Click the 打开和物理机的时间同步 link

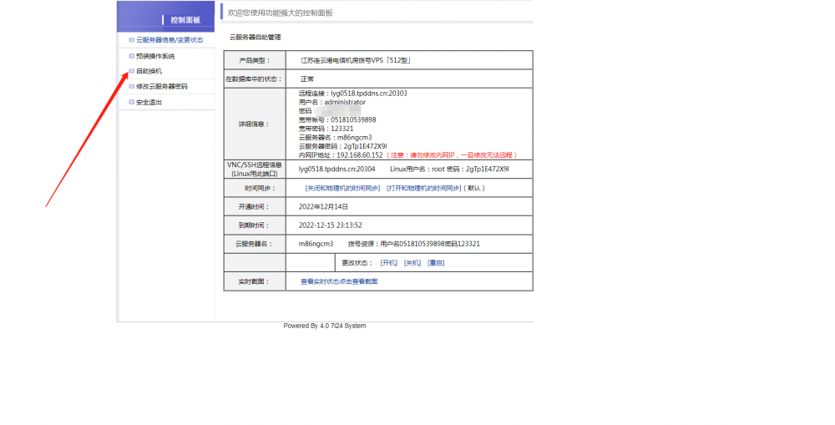(x=424, y=188)
